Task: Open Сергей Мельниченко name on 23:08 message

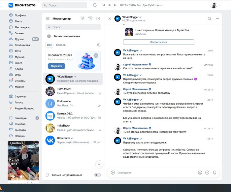Action: [x=135, y=64]
